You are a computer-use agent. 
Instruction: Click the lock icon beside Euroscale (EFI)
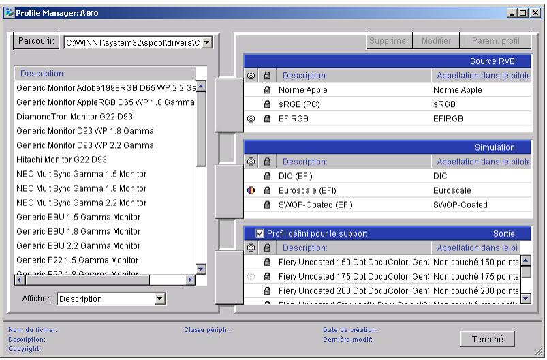[x=267, y=190]
